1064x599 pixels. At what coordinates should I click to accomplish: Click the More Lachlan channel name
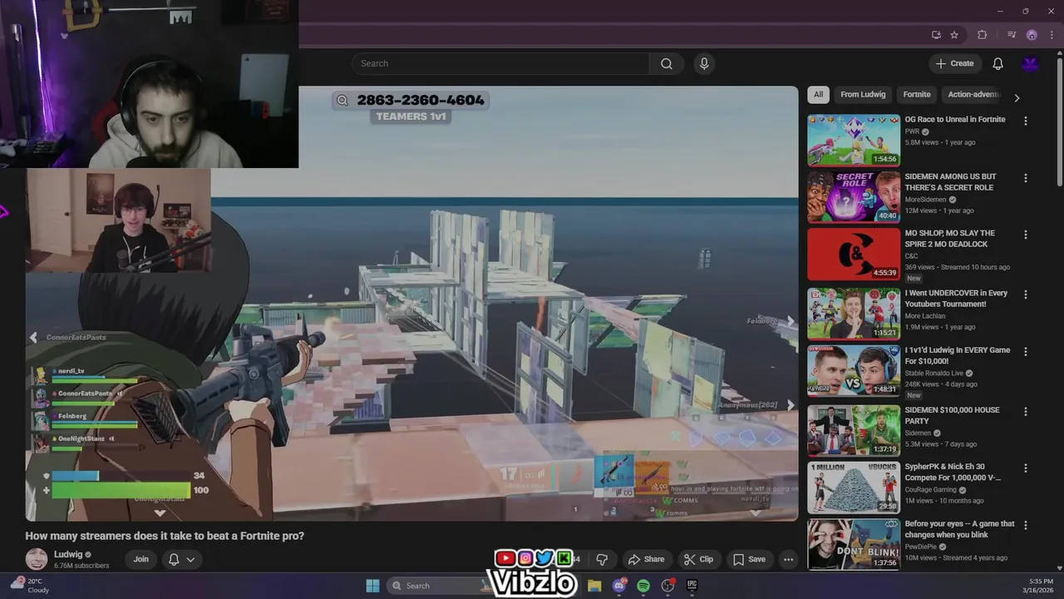924,316
